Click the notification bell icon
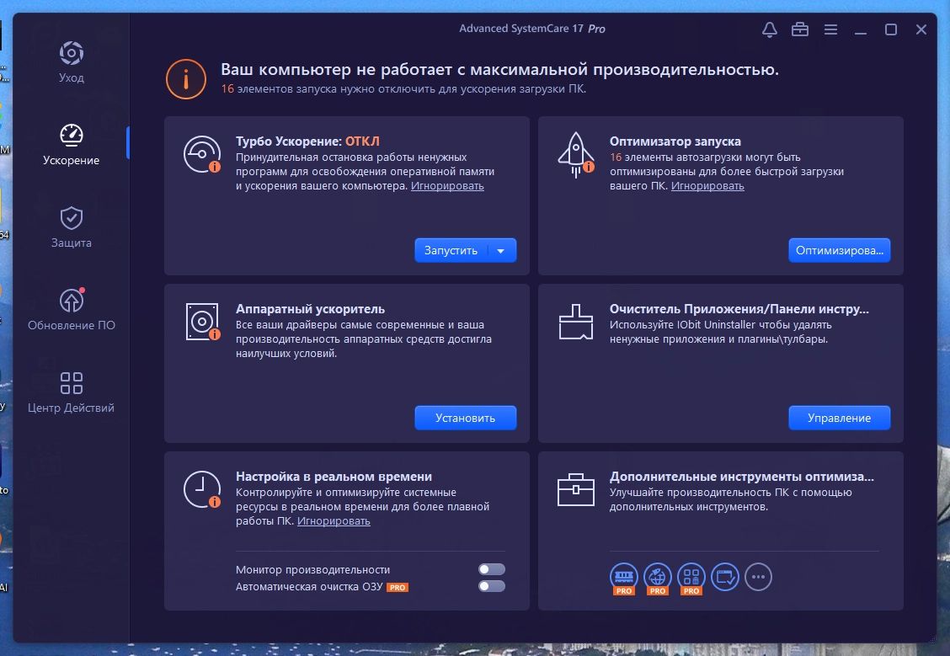The image size is (950, 656). 768,29
